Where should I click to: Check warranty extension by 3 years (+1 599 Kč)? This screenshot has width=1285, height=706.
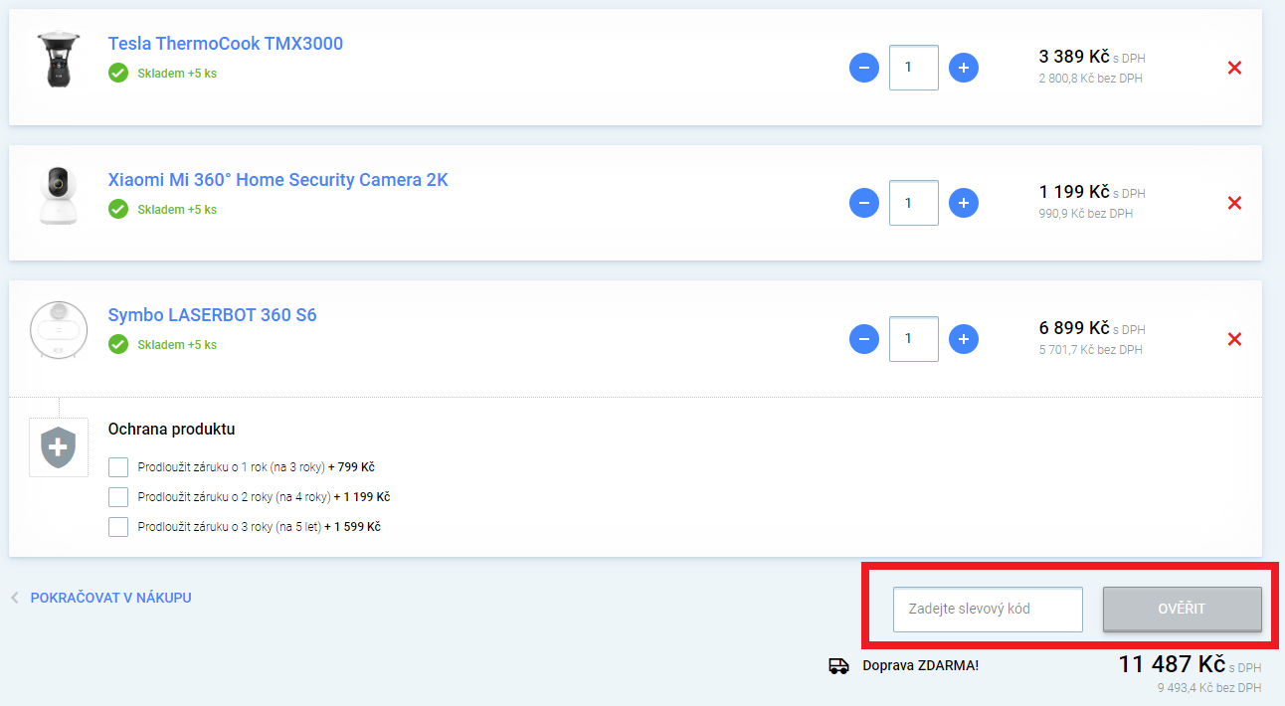118,527
